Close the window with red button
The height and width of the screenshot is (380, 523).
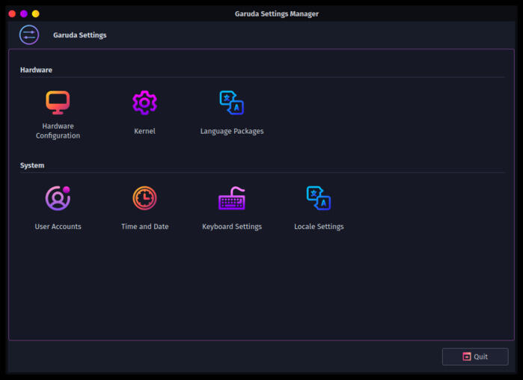point(12,13)
